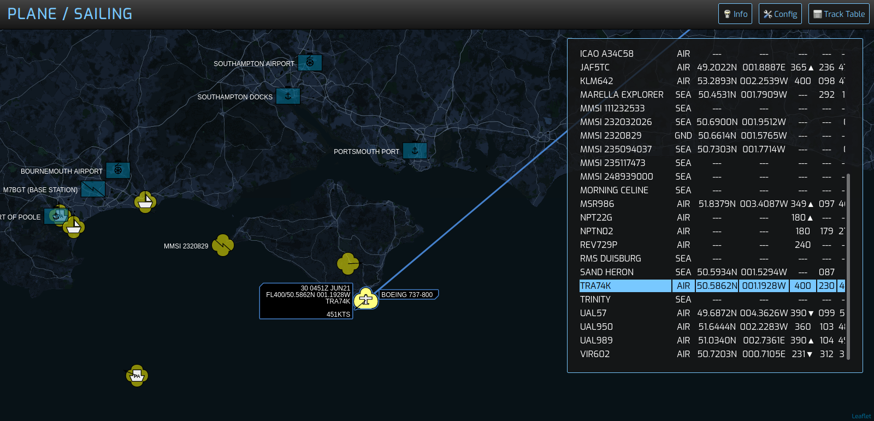Select MMSI 232032026 row
874x421 pixels.
pyautogui.click(x=712, y=122)
